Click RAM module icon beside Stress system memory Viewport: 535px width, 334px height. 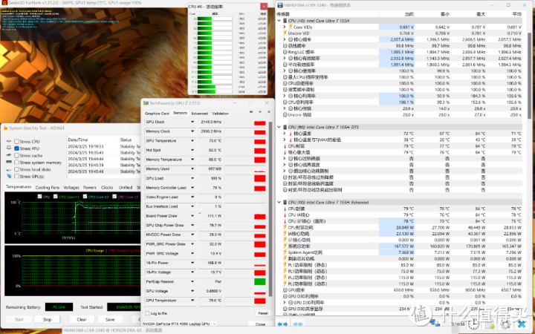[x=9, y=163]
